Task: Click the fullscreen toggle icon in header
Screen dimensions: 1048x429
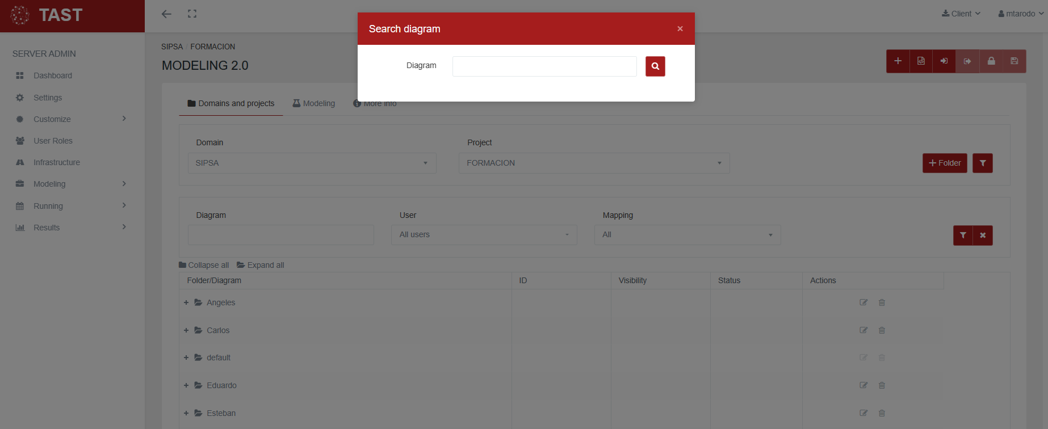Action: coord(192,14)
